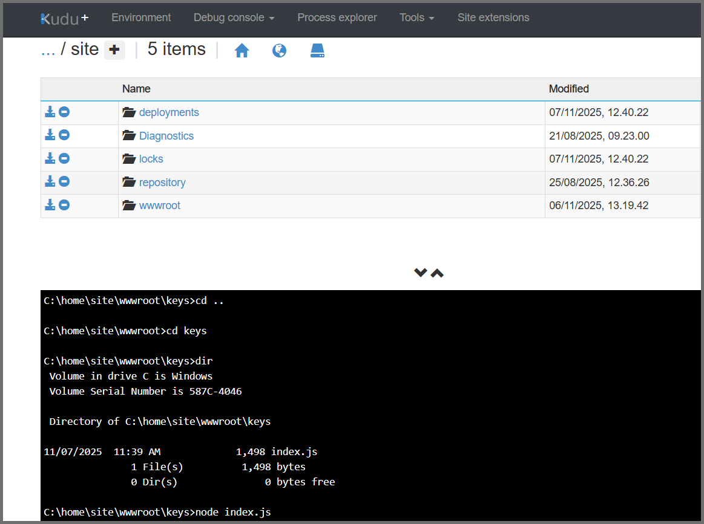
Task: Download the wwwroot folder
Action: [x=50, y=205]
